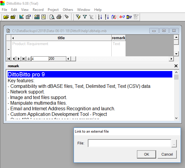Click the table vertical scrollbar thumb

[176, 42]
